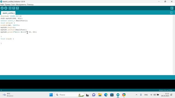Click the Upload arrow button
The image size is (175, 98).
tap(6, 8)
